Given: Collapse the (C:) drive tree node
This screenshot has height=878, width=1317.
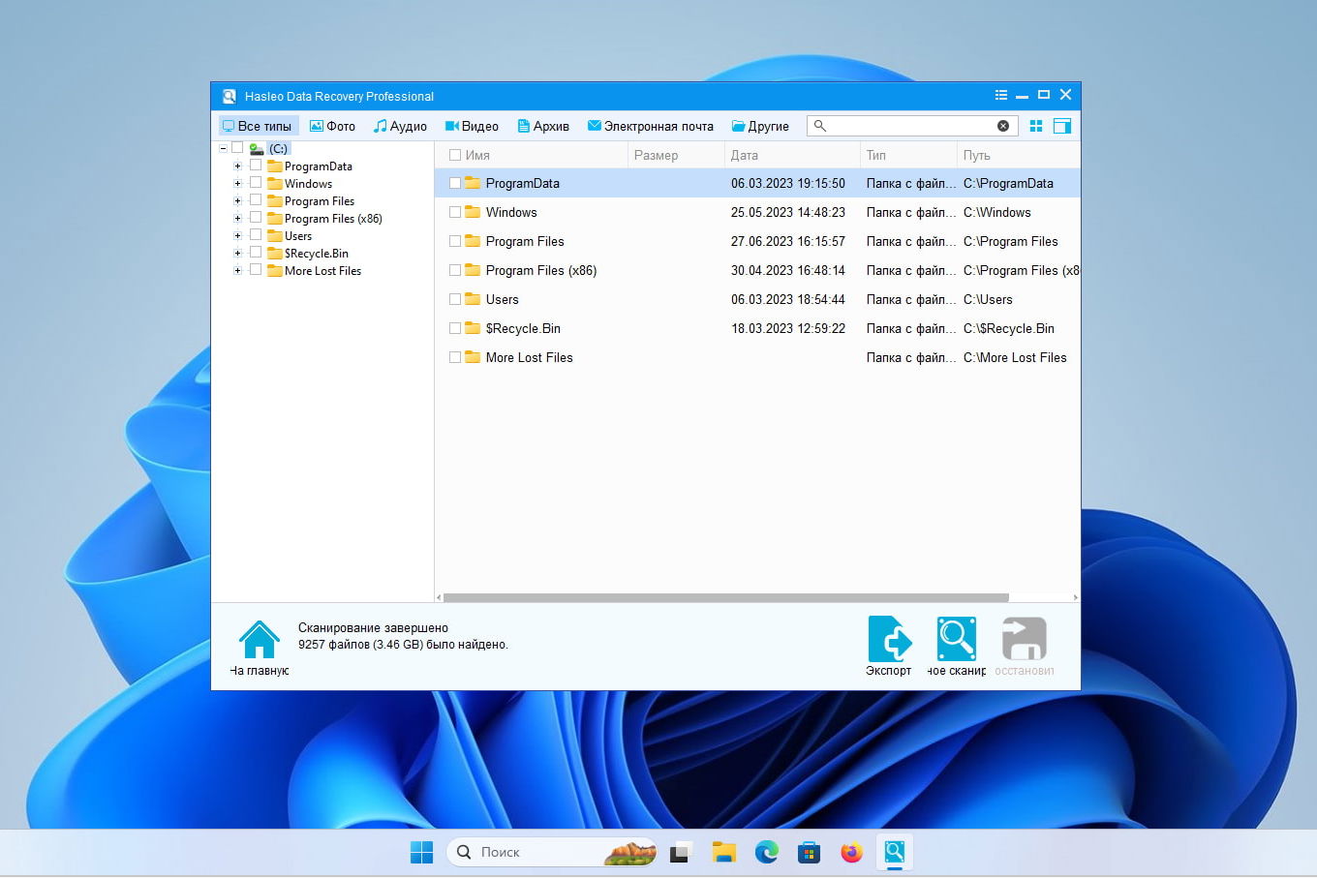Looking at the screenshot, I should pyautogui.click(x=224, y=149).
